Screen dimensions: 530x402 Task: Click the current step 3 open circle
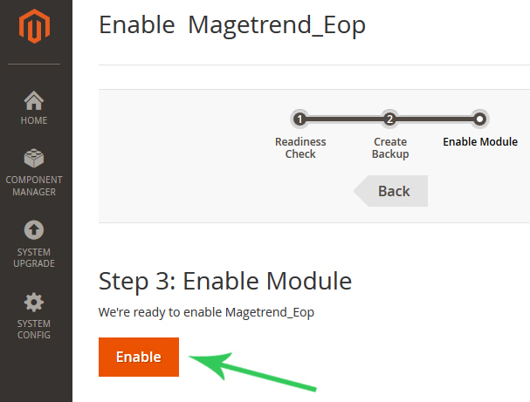click(x=479, y=119)
